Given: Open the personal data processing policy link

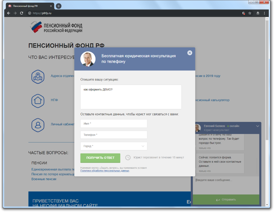Looking at the screenshot, I should (x=105, y=171).
